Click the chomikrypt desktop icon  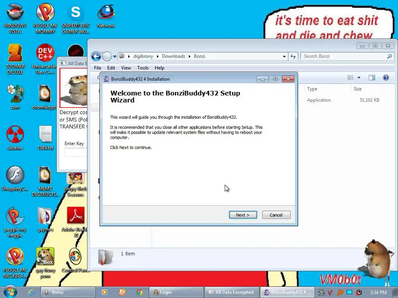click(45, 97)
